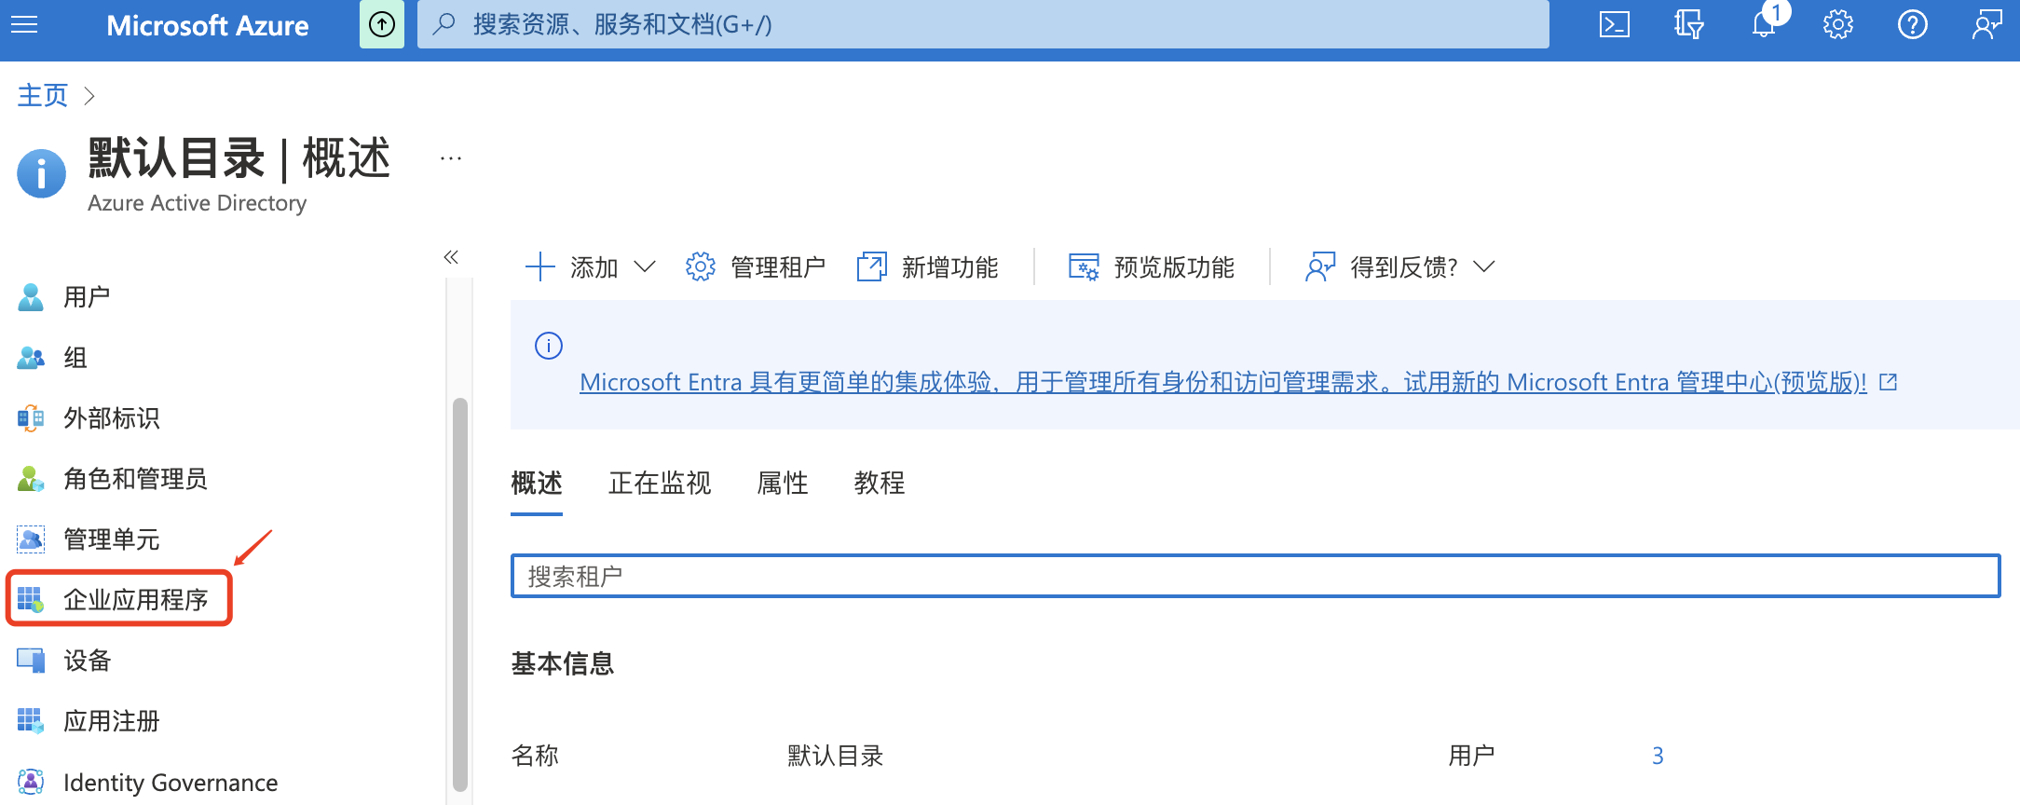Open the user count link 3
The height and width of the screenshot is (805, 2020).
point(1658,756)
